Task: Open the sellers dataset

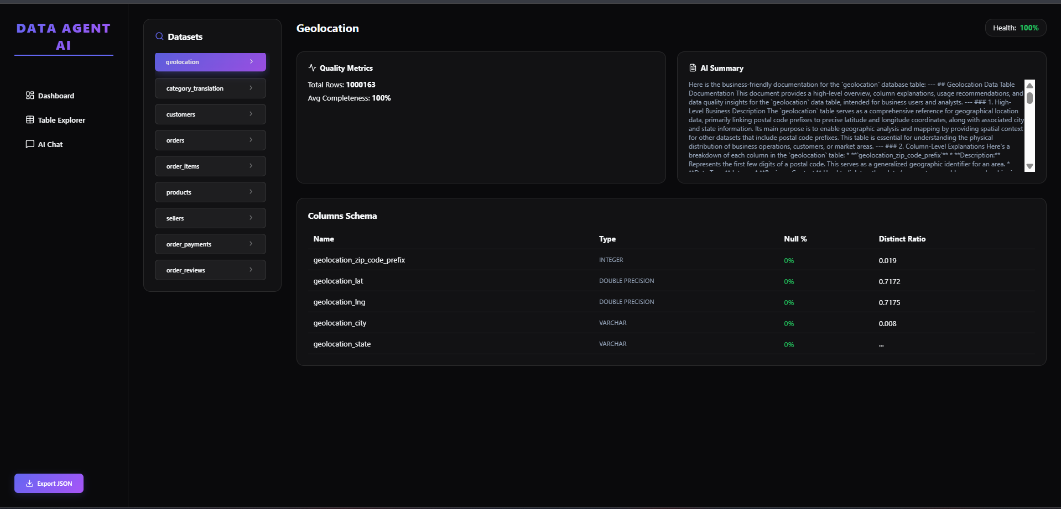Action: point(210,218)
